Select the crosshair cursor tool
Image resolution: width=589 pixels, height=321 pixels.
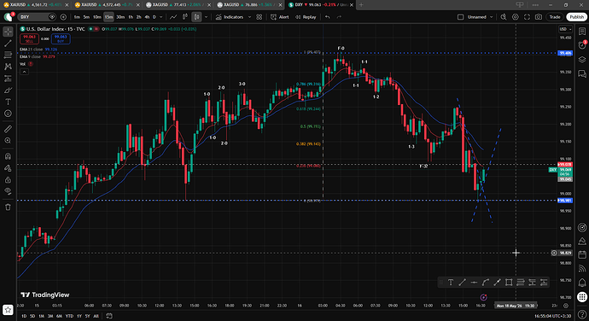coord(8,32)
